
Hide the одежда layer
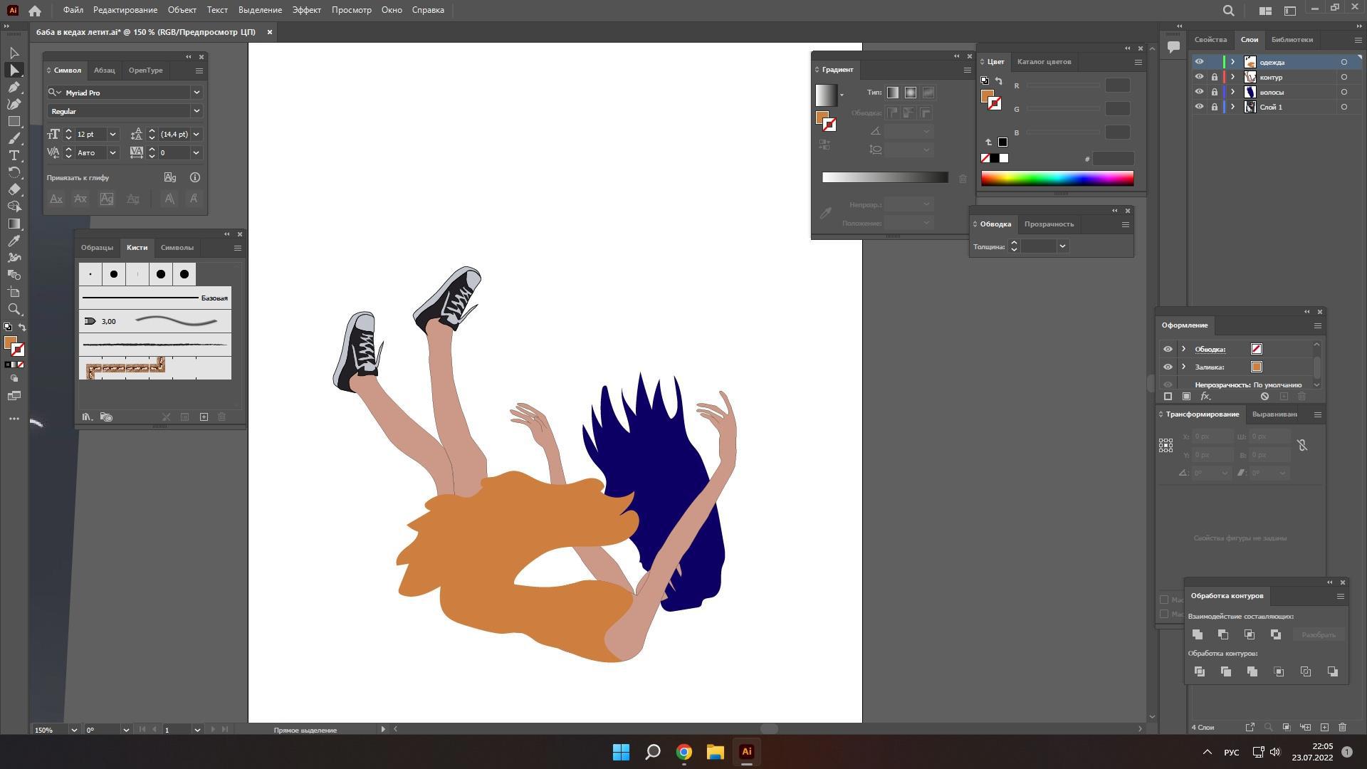tap(1199, 62)
